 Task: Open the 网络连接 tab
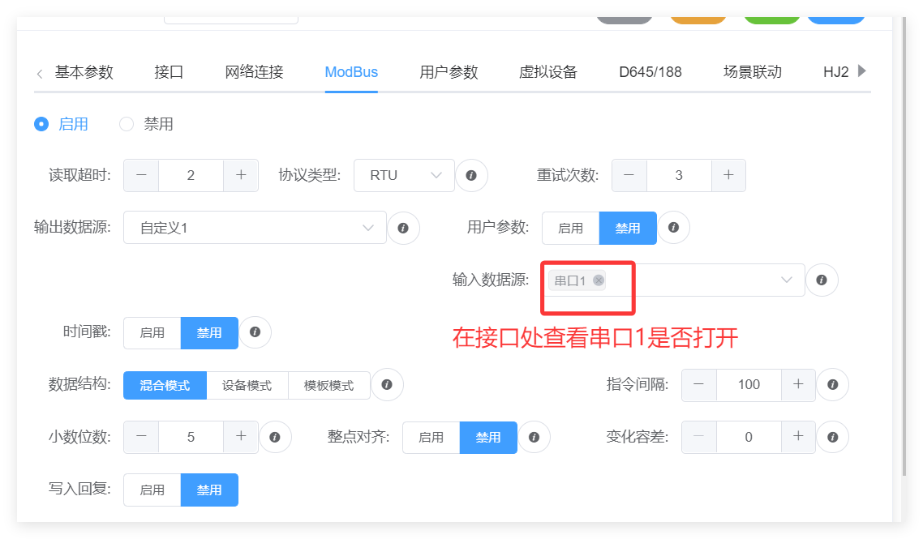point(254,72)
